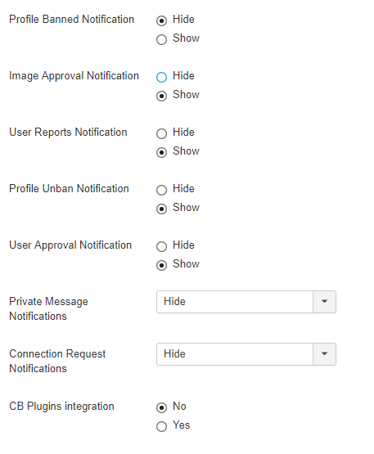
Task: Choose Hide for Profile Unban Notification
Action: (x=162, y=191)
